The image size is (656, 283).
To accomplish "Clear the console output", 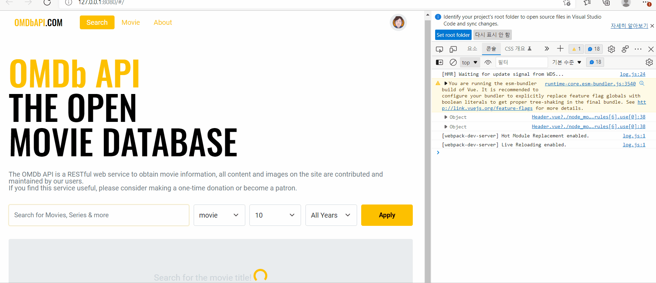I will click(x=453, y=62).
